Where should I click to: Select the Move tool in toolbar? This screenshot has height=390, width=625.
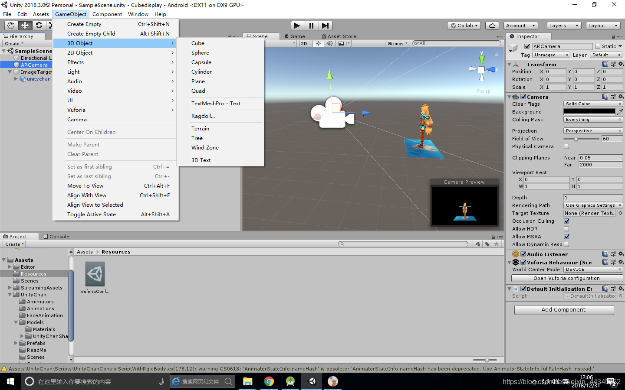[25, 26]
